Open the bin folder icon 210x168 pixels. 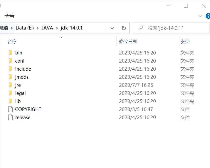pyautogui.click(x=10, y=53)
